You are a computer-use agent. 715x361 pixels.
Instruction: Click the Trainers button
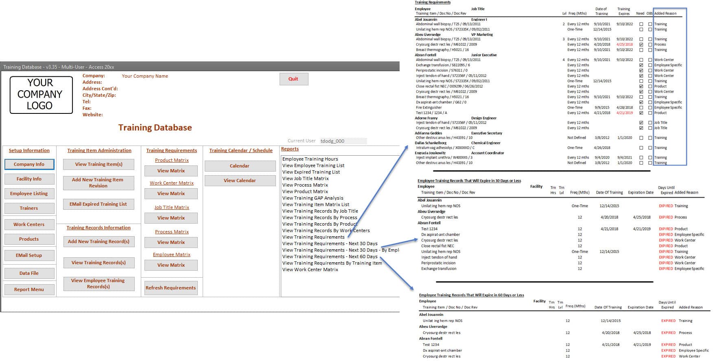point(29,208)
